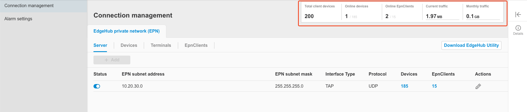Viewport: 527px width, 112px height.
Task: Click Download EdgeHub Utility button
Action: [x=471, y=45]
